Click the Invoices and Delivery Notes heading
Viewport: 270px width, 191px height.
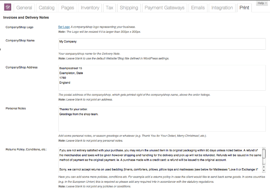(26, 17)
